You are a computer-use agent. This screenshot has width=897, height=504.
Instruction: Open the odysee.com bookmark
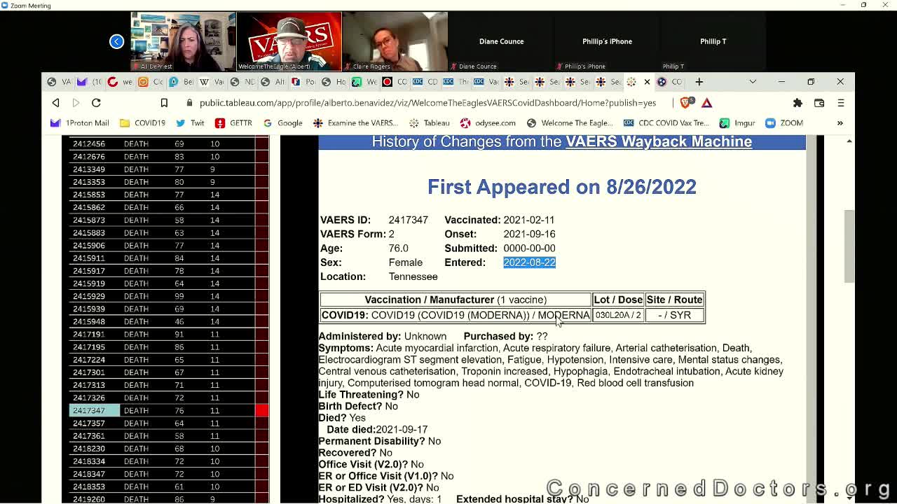[x=488, y=123]
